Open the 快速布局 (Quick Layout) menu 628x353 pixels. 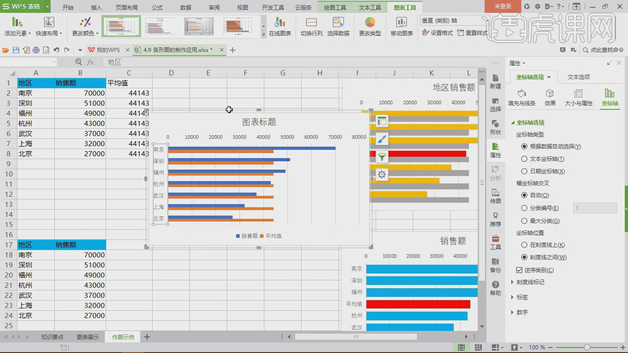pos(49,27)
